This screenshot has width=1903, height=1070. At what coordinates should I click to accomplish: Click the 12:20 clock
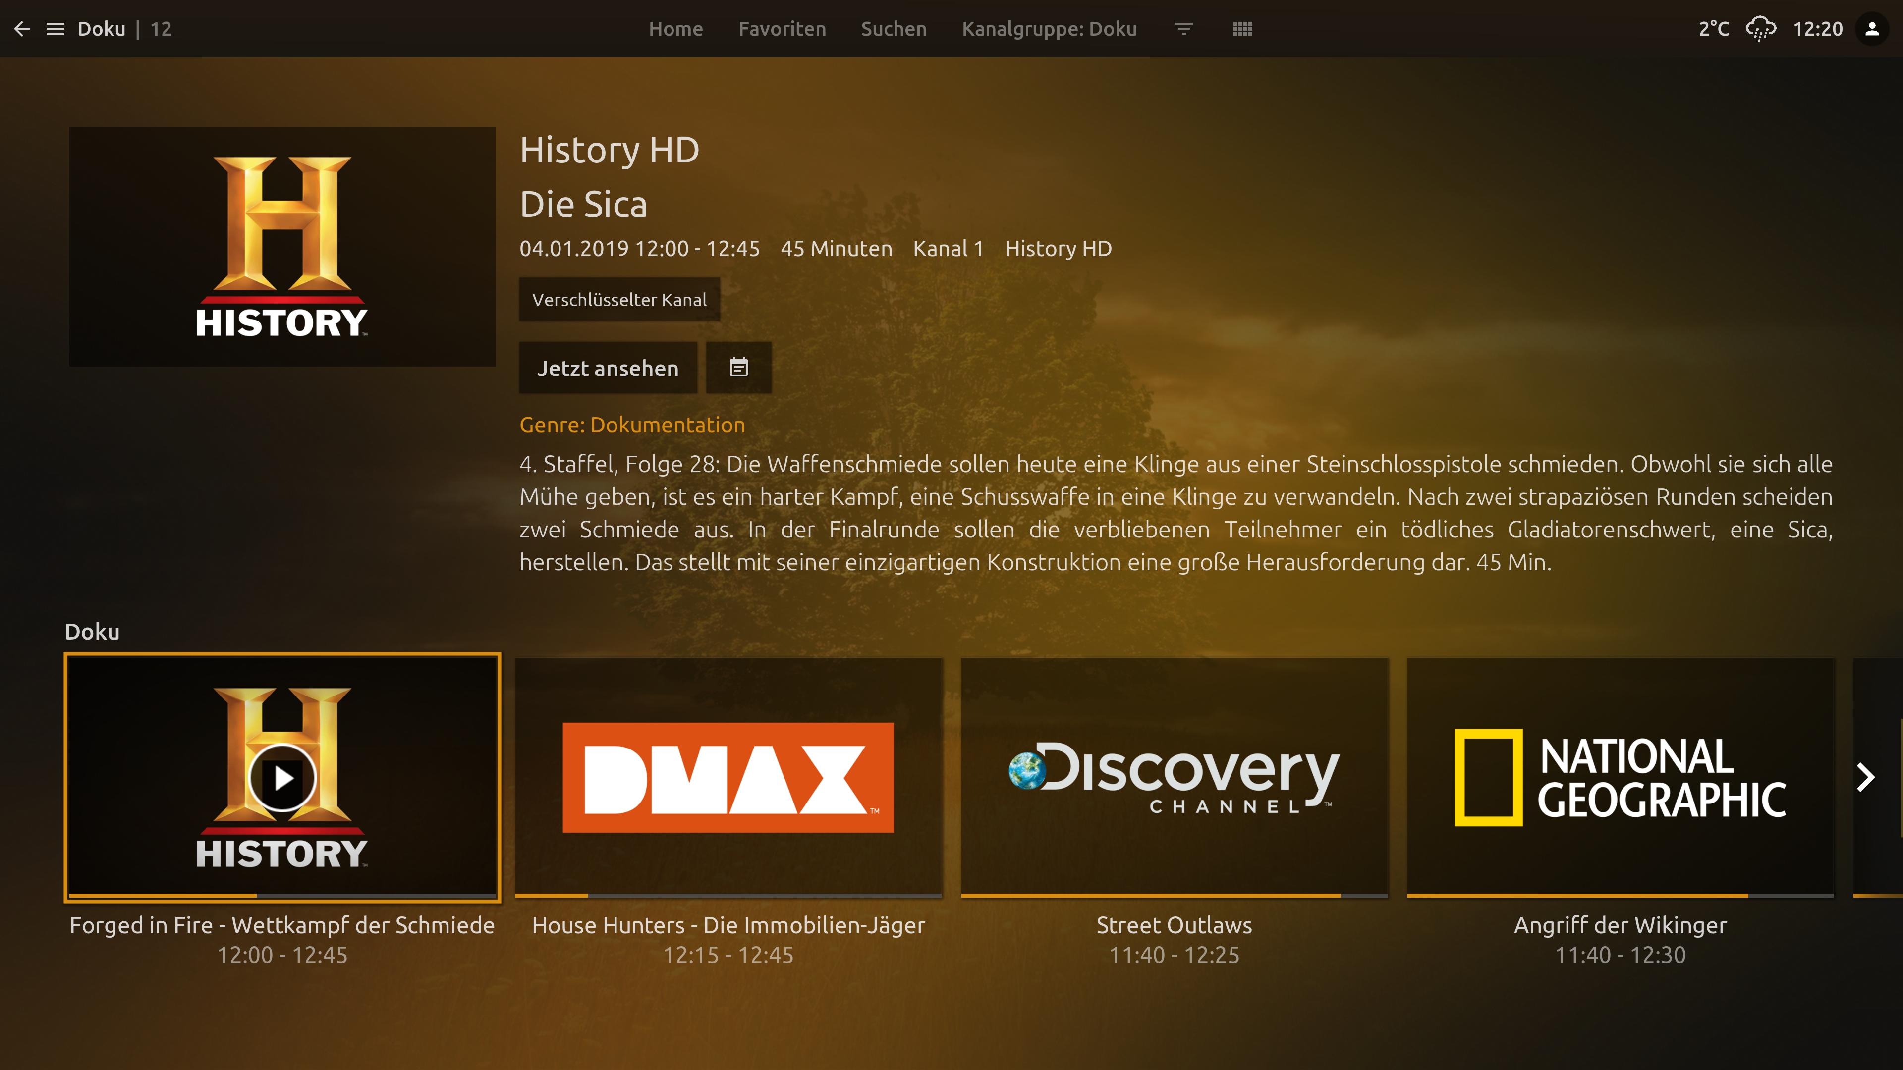1818,29
